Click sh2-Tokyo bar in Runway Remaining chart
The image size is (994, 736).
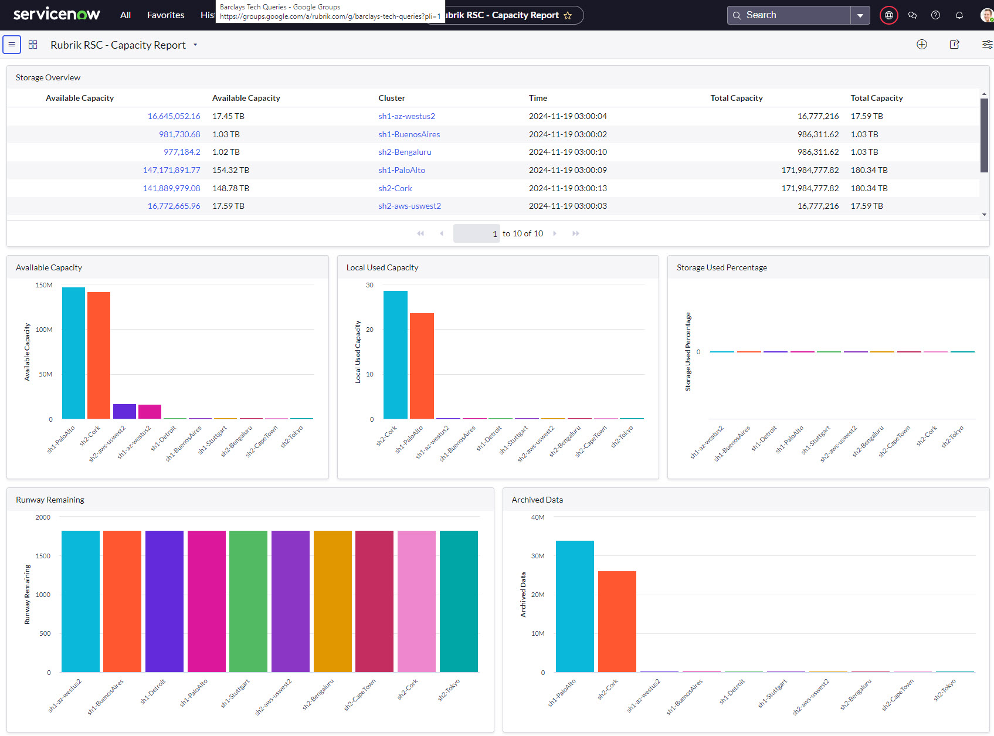(x=459, y=601)
